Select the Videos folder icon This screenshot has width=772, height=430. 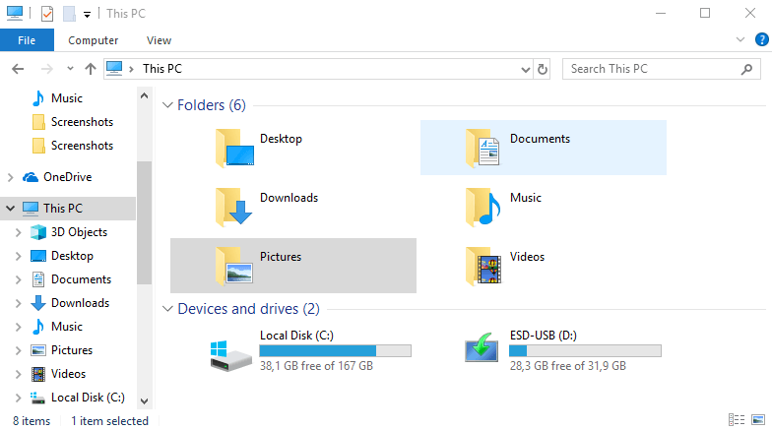point(483,266)
